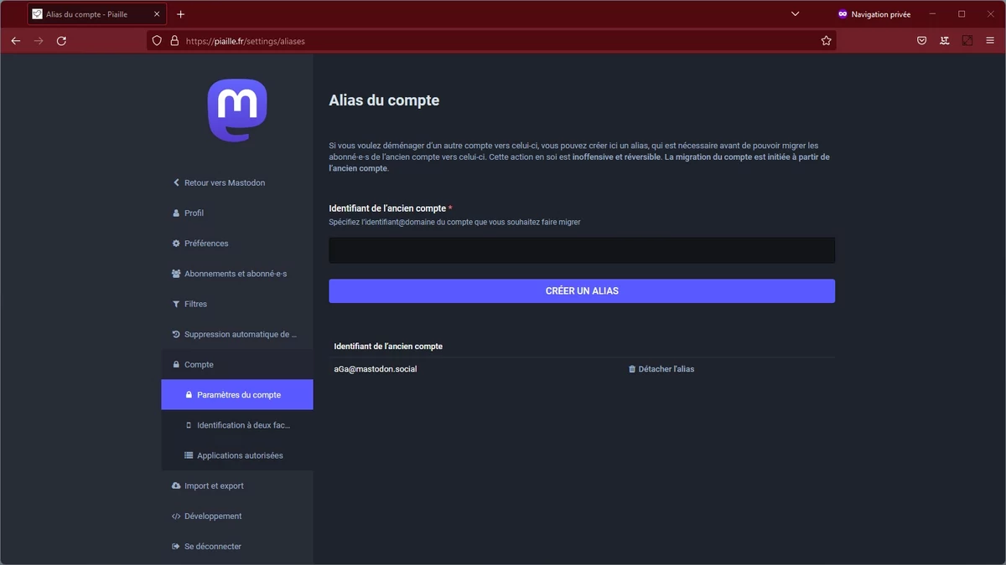1006x565 pixels.
Task: Select Paramètres du compte submenu
Action: tap(237, 395)
